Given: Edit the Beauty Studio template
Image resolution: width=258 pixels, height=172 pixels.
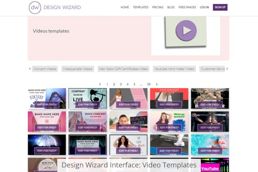Looking at the screenshot, I should [128, 128].
